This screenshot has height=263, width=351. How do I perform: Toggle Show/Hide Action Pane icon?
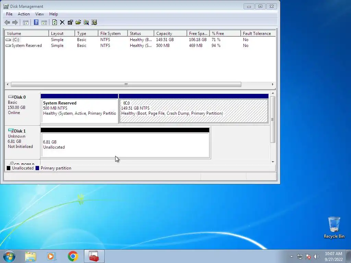(x=44, y=22)
